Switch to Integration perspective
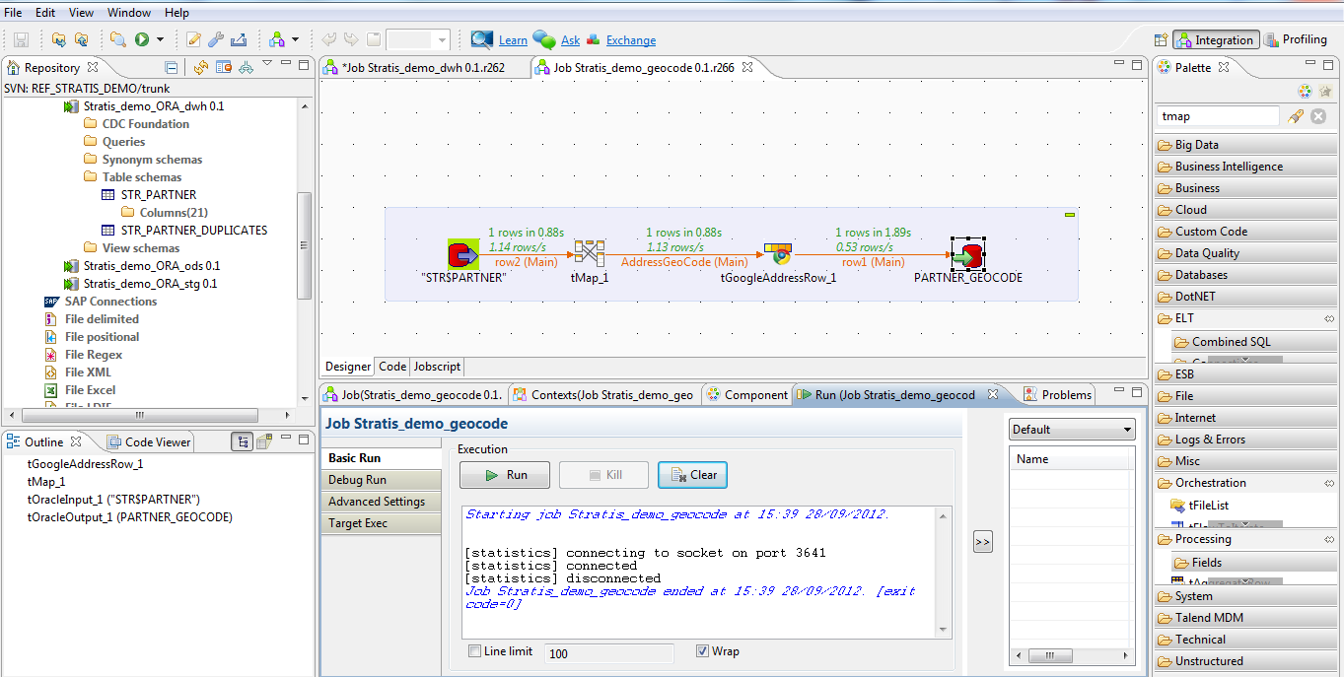This screenshot has width=1344, height=677. click(1216, 40)
